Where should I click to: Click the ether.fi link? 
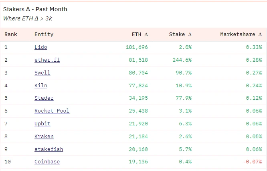point(47,60)
